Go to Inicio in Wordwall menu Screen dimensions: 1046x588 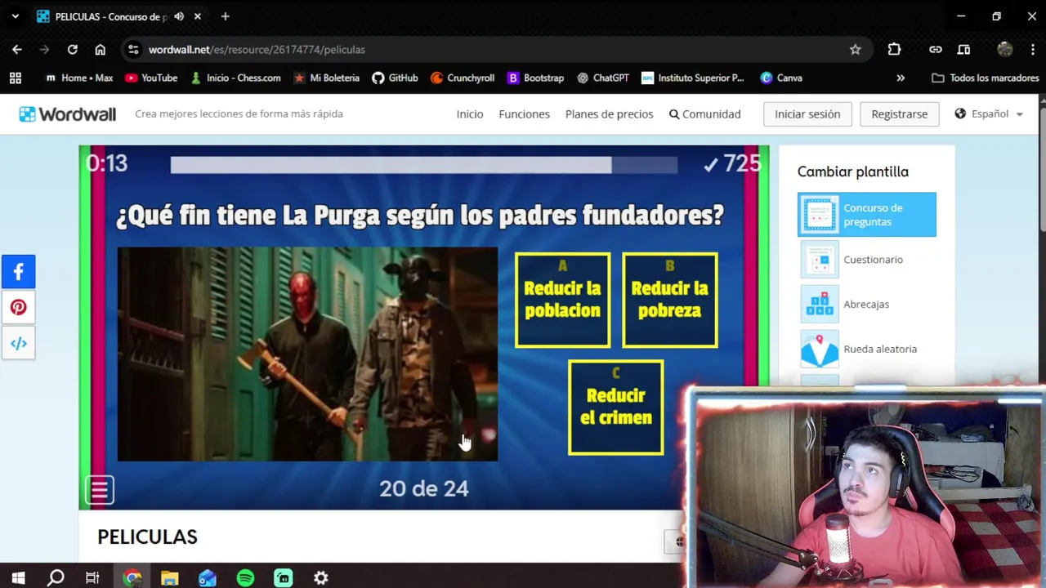click(x=470, y=114)
